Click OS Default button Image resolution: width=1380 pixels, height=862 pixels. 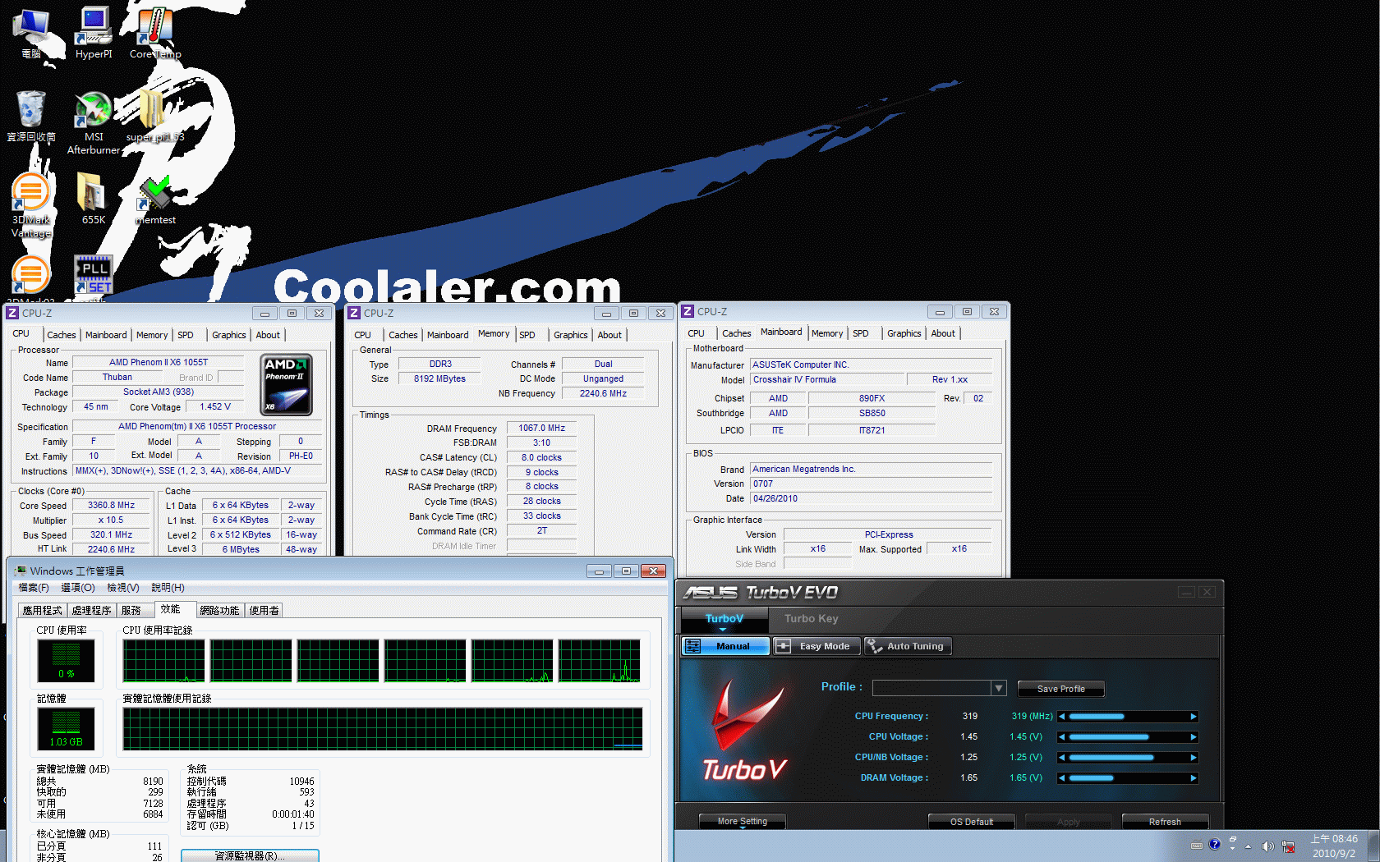click(x=971, y=822)
